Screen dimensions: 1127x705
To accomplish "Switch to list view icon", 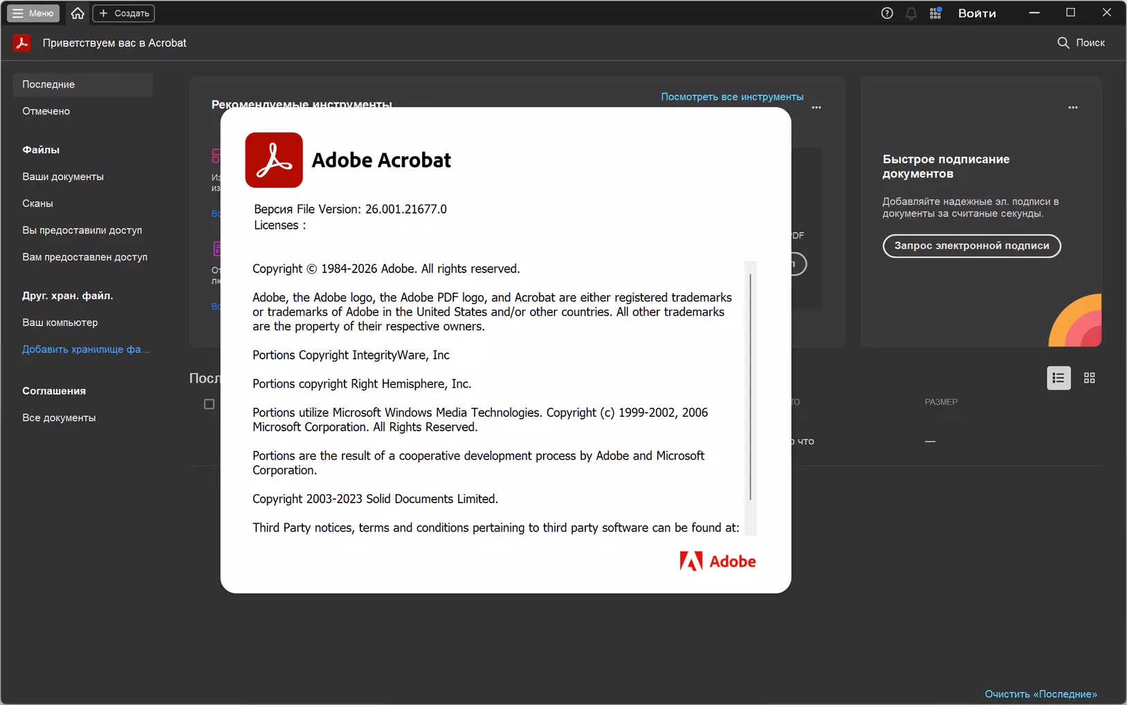I will click(1059, 378).
